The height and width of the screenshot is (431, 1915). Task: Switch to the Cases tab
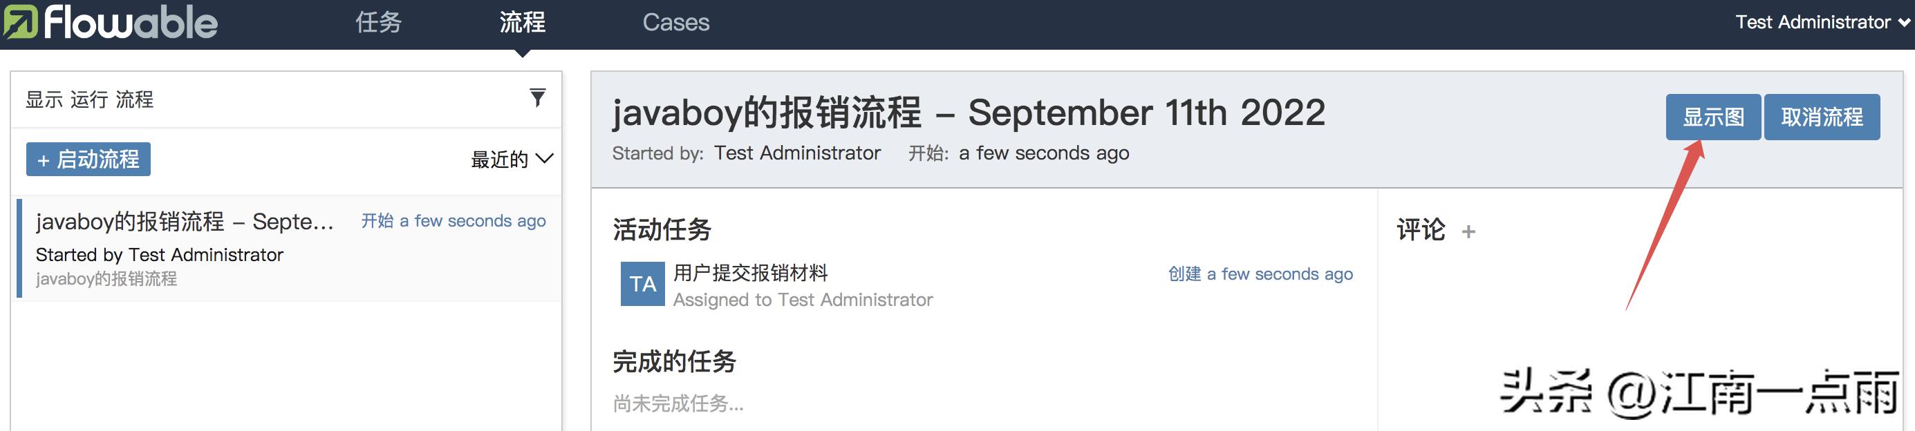click(x=675, y=22)
